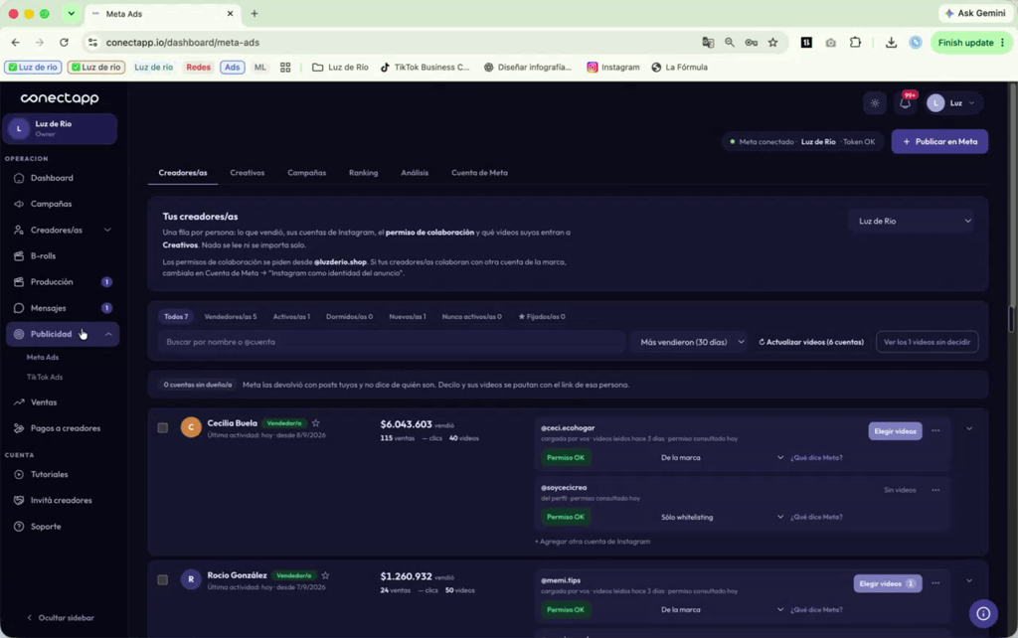Click Elegir videos for @ceci.ecohogar
Image resolution: width=1018 pixels, height=638 pixels.
click(895, 431)
